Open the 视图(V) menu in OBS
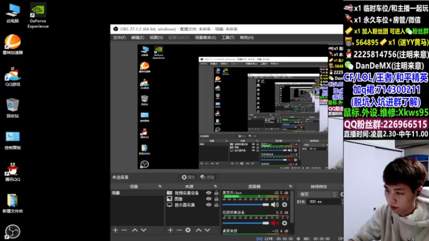 (x=156, y=37)
